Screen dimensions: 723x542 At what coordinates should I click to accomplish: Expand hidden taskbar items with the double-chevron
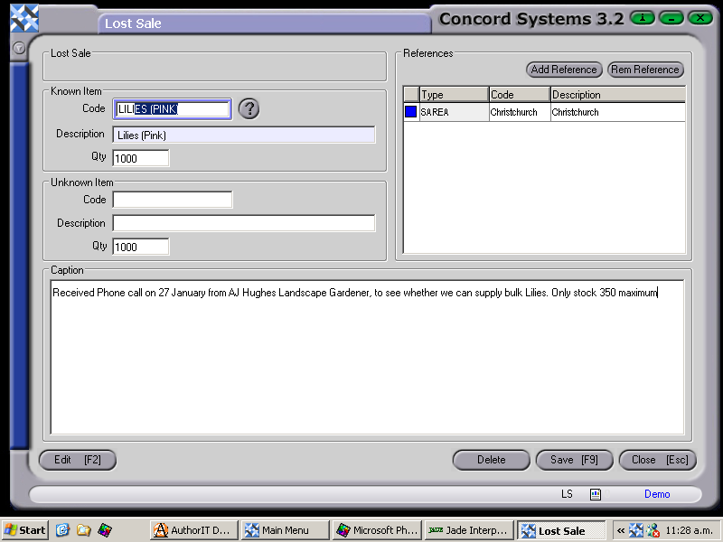point(623,530)
